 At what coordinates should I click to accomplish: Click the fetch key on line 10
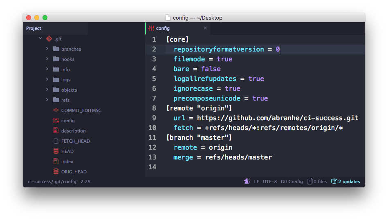pos(183,128)
